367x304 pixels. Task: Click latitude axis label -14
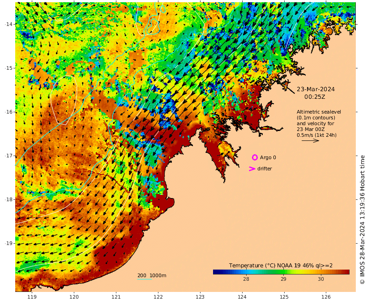pyautogui.click(x=9, y=24)
